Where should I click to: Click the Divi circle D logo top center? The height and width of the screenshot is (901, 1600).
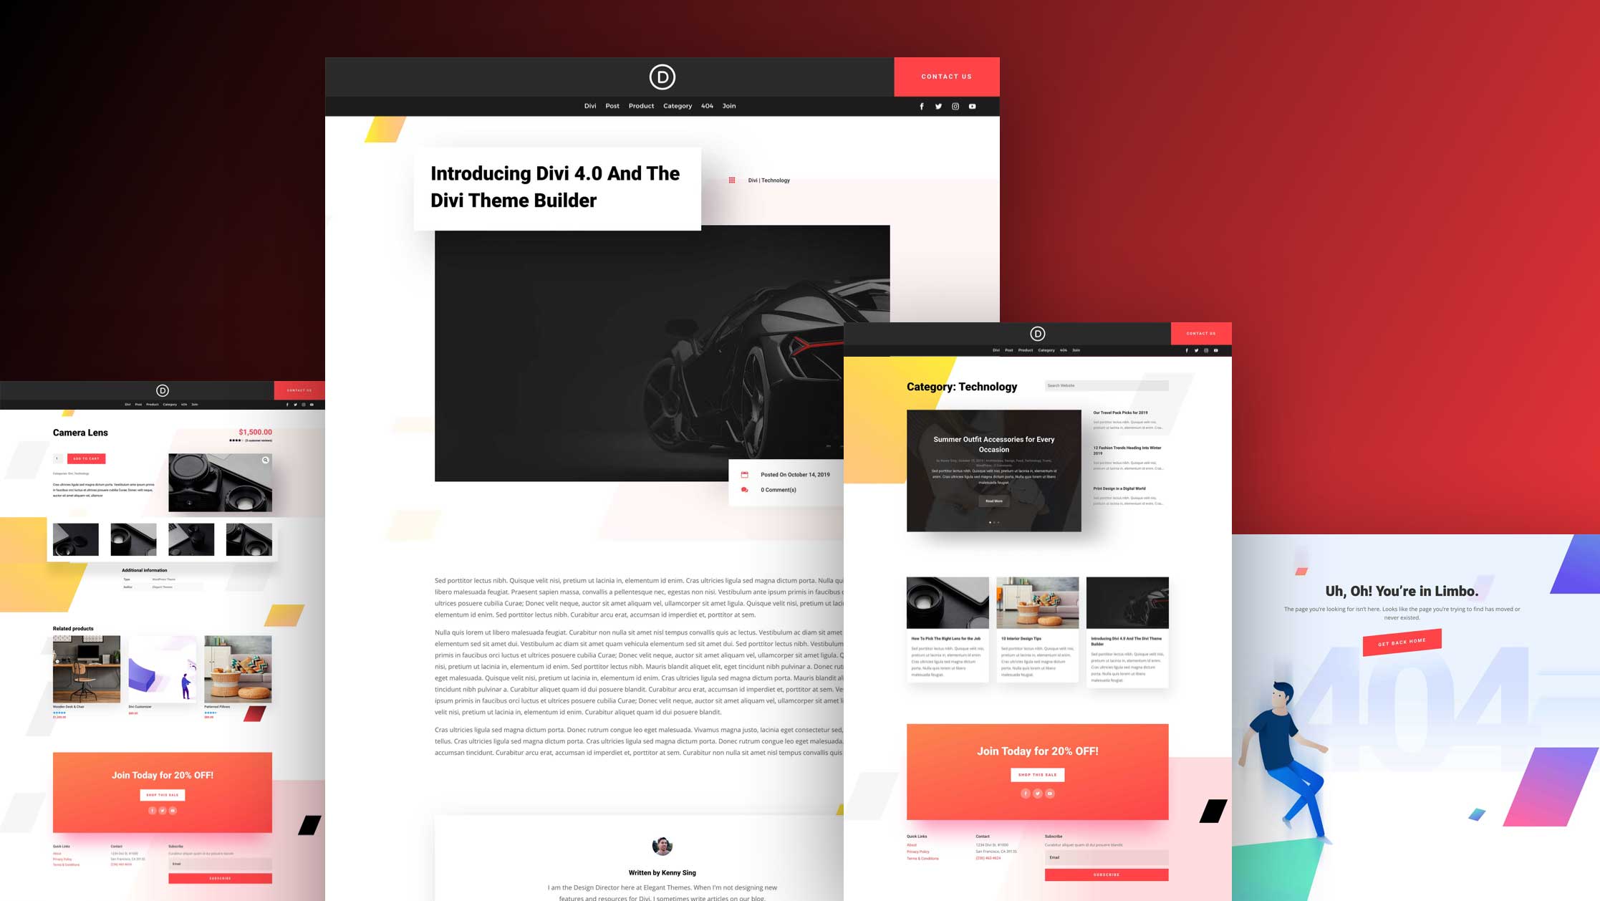(662, 77)
